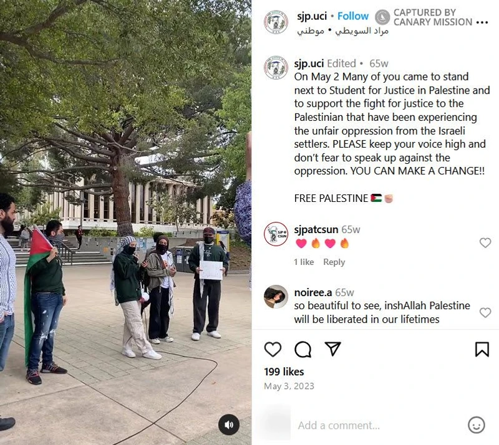Open the three-dot more options menu
Viewport: 499px width, 445px height.
click(482, 22)
